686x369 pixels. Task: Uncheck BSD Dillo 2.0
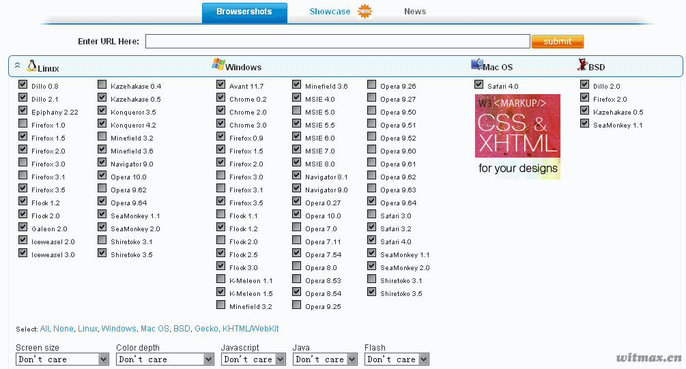(x=584, y=84)
